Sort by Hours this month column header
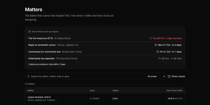The height and width of the screenshot is (105, 210). [x=174, y=91]
